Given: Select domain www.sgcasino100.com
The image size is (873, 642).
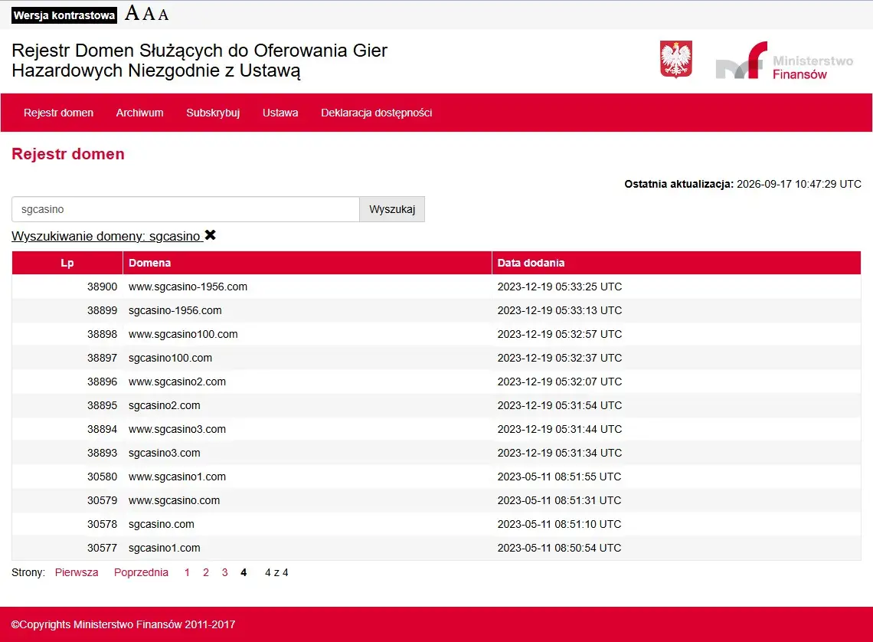Looking at the screenshot, I should coord(183,334).
